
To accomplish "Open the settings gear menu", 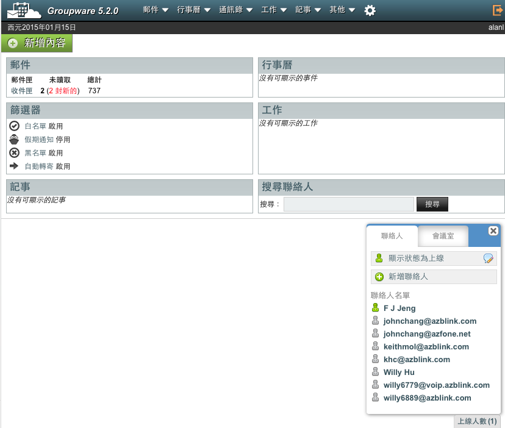I will tap(370, 10).
